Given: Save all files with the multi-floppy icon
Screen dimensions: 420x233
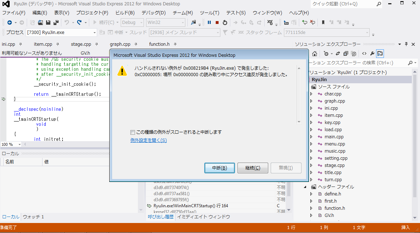Looking at the screenshot, I should (56, 23).
